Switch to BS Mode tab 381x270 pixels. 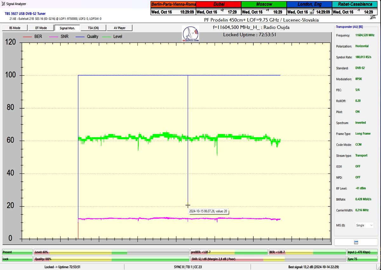(x=14, y=28)
